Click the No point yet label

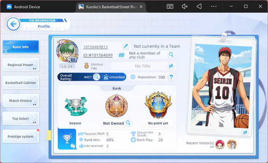tap(158, 123)
